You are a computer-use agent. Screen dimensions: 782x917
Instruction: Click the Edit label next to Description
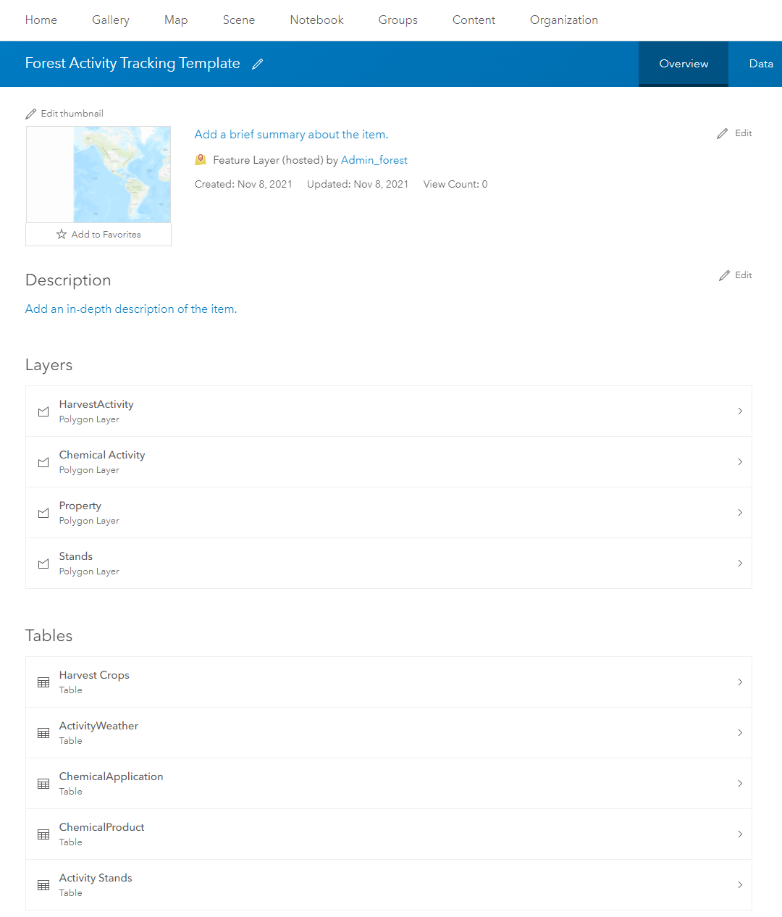click(x=744, y=275)
